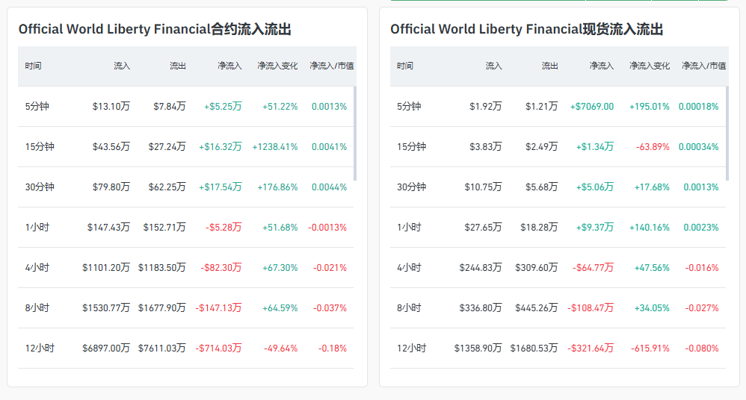Click 净流入/市值 header in the 现货 table
Screen dimensions: 746x400
pyautogui.click(x=703, y=66)
